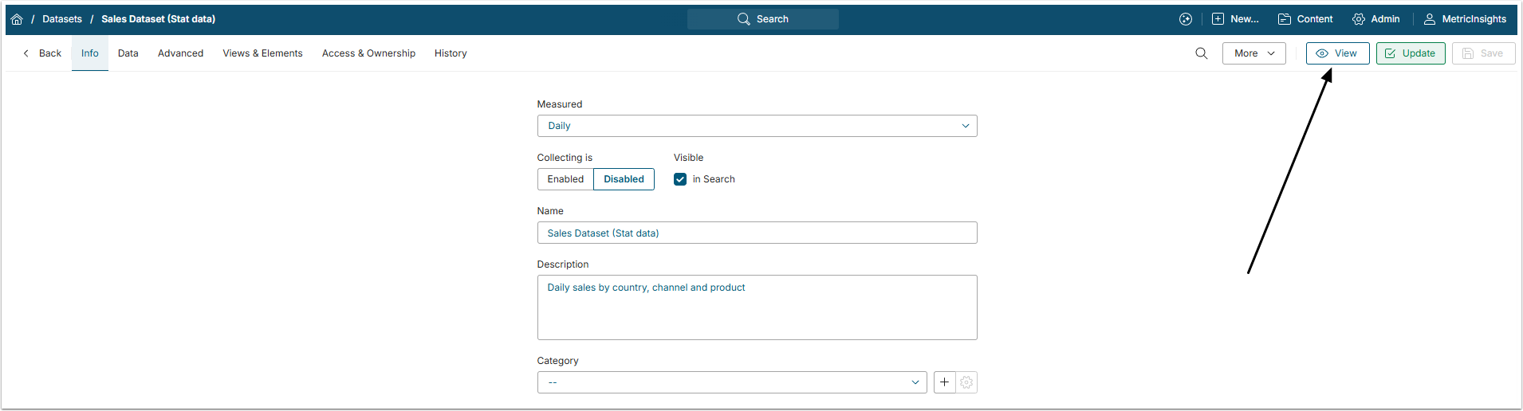Expand the Measured dropdown
1523x411 pixels.
pos(757,126)
